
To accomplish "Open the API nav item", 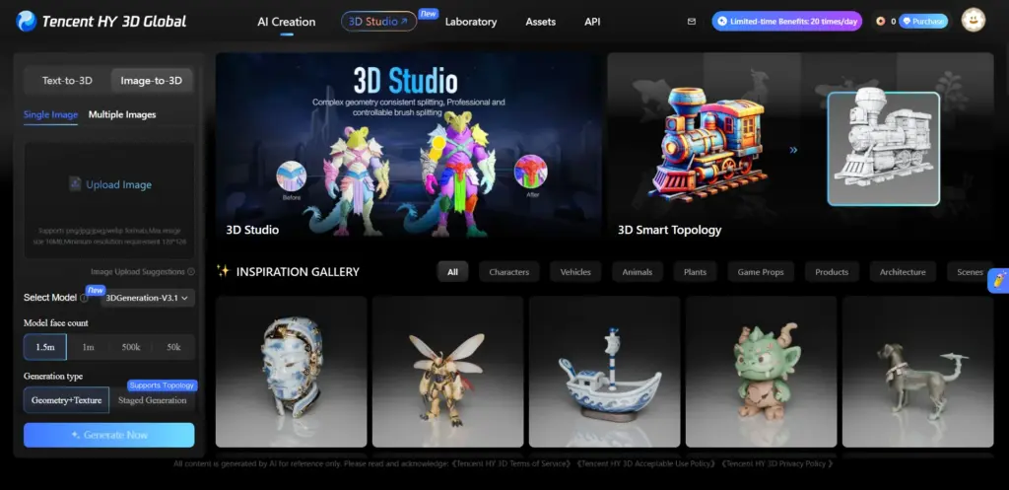I will tap(592, 22).
